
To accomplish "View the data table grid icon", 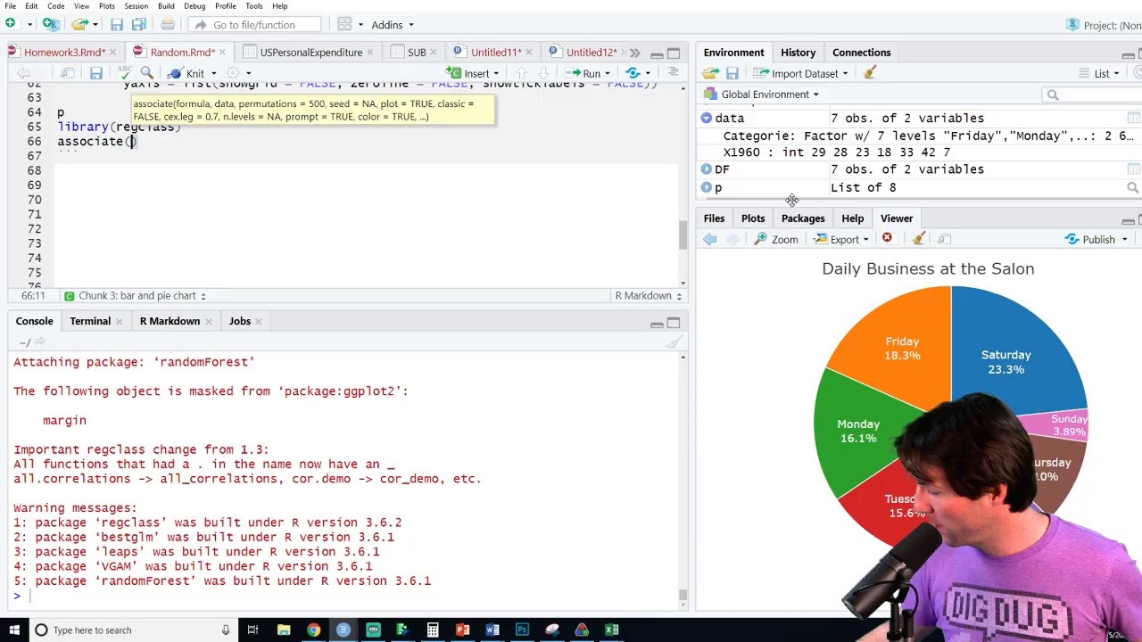I will [1133, 118].
